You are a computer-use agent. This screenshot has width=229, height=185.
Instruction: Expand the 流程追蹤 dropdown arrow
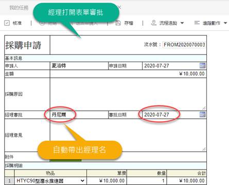click(182, 23)
